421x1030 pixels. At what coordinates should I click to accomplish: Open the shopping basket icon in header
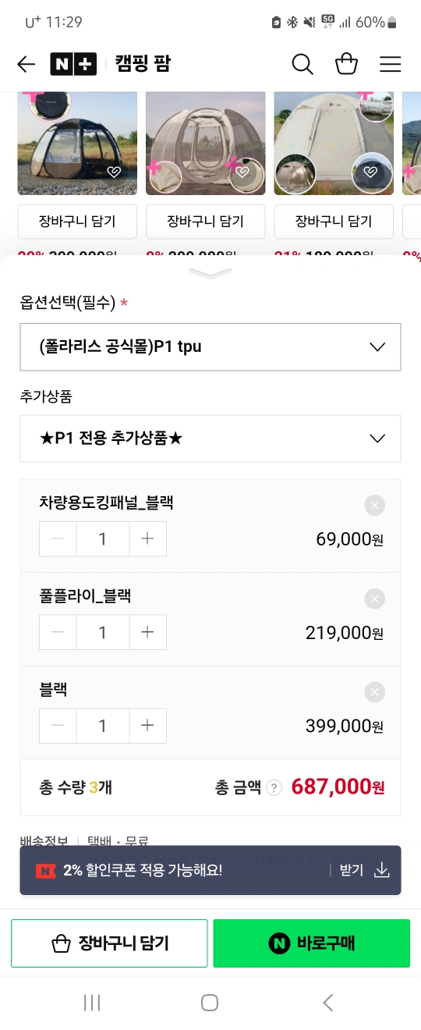pos(347,64)
